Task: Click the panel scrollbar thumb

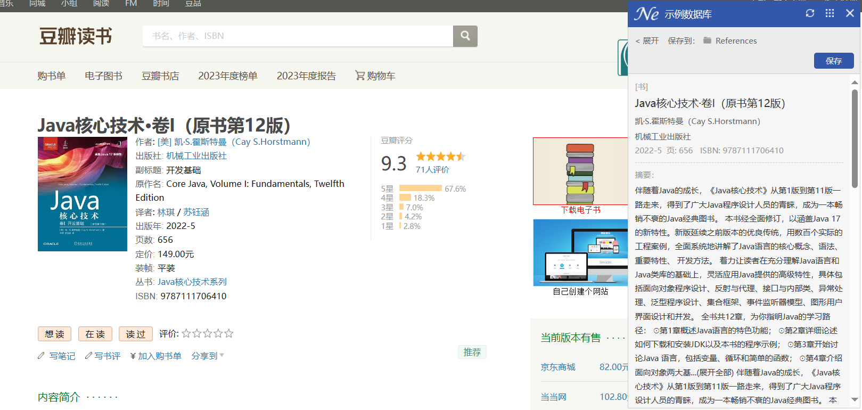Action: [x=855, y=138]
